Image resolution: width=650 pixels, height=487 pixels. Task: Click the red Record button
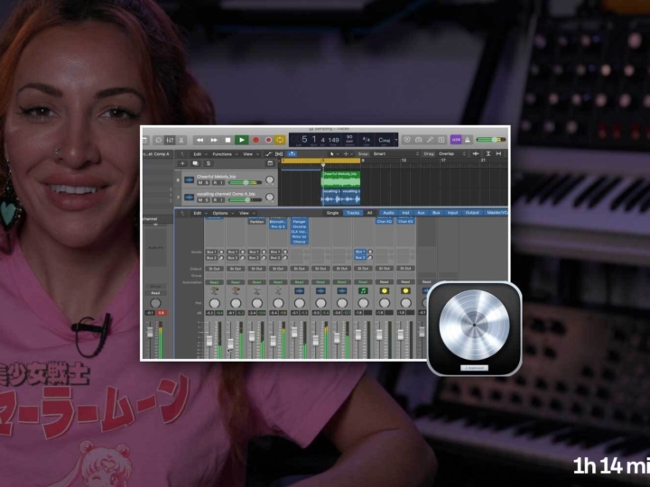pyautogui.click(x=255, y=140)
